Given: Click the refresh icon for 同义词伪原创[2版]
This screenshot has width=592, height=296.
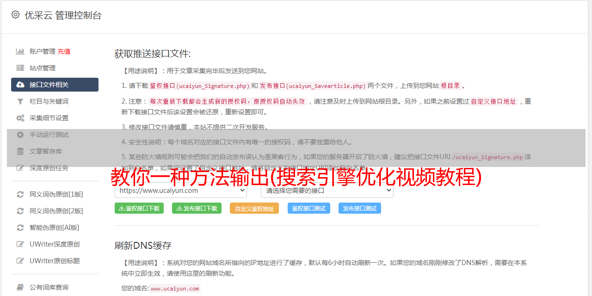Looking at the screenshot, I should pyautogui.click(x=20, y=211).
